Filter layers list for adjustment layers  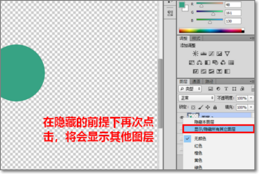click(x=218, y=89)
